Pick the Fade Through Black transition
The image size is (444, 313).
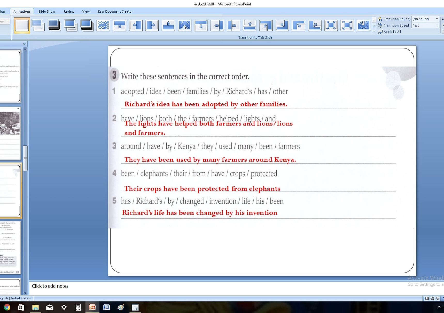(54, 25)
